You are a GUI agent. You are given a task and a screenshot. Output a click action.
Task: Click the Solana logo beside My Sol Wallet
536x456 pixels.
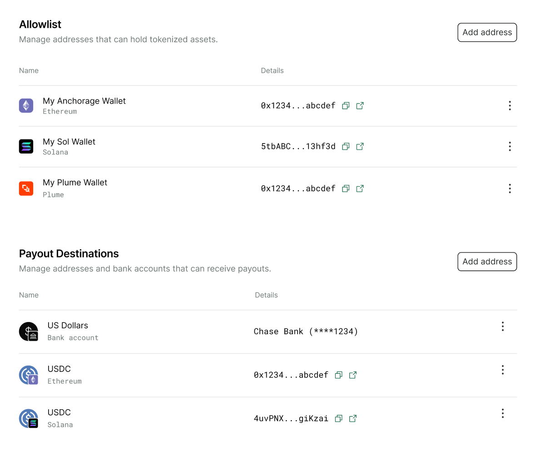click(x=26, y=146)
